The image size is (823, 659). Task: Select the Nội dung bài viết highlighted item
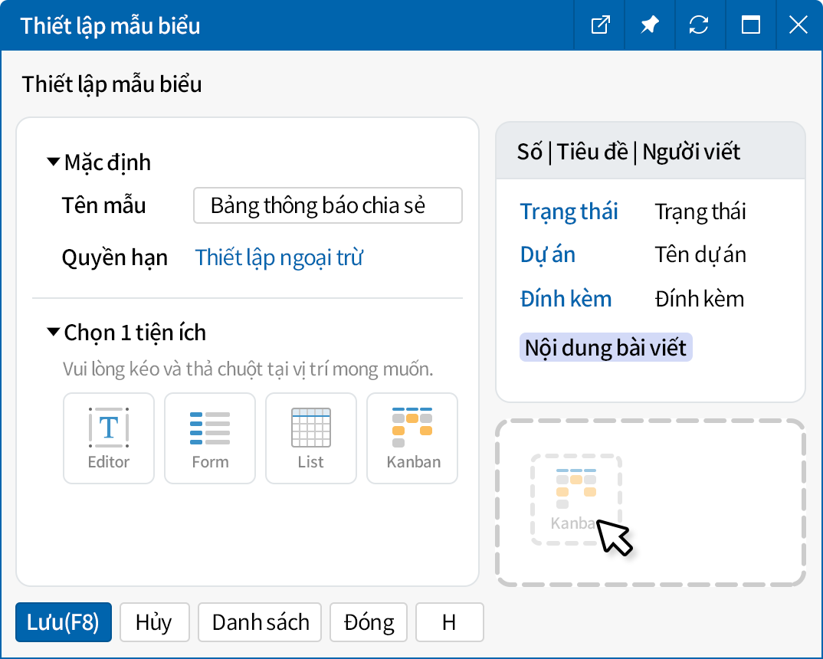(x=605, y=348)
